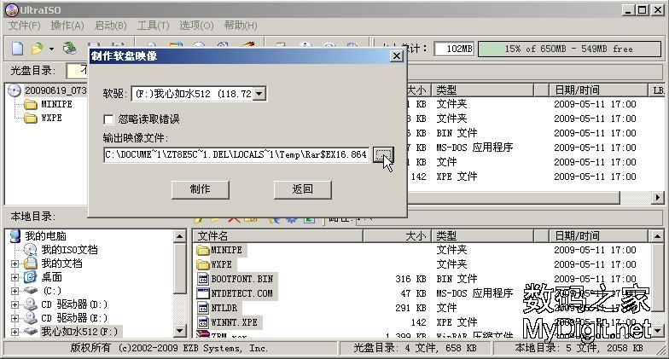Click the NTDETECT.COM file icon

(203, 293)
